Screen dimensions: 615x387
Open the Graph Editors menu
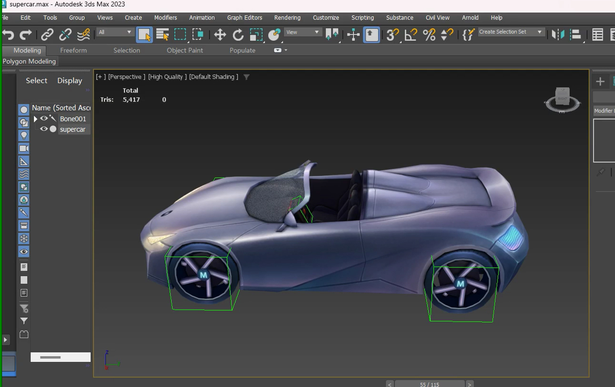[x=244, y=18]
